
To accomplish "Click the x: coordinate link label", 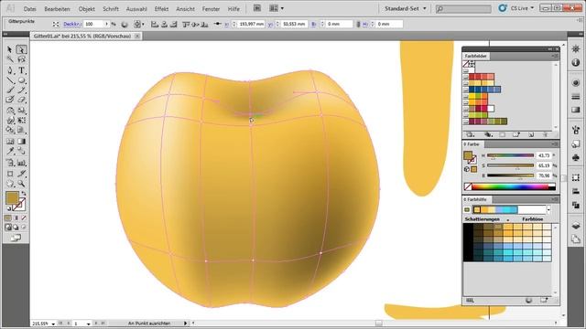I will point(226,25).
